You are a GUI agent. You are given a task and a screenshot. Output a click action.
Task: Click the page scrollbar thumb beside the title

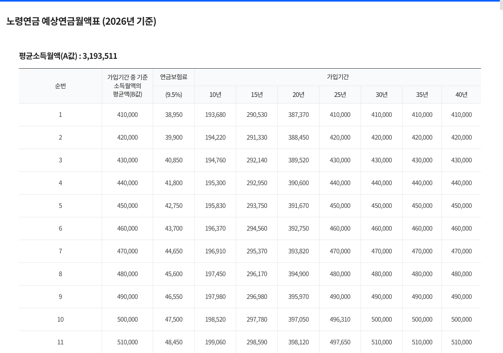(501, 5)
